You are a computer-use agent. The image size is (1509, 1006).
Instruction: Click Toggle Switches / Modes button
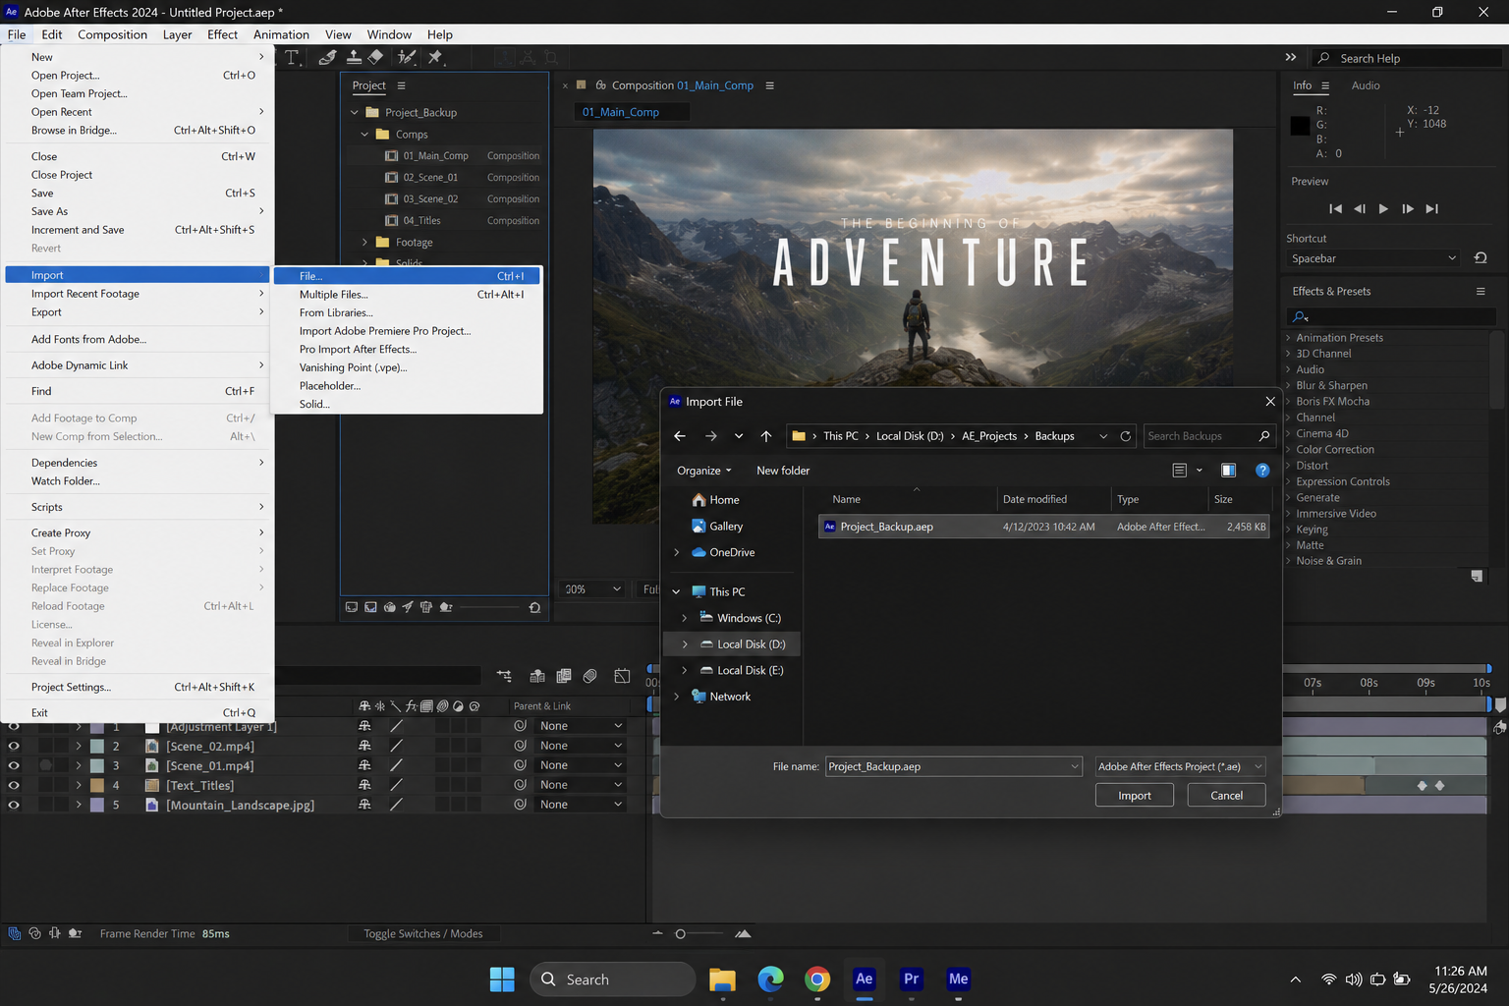(423, 934)
